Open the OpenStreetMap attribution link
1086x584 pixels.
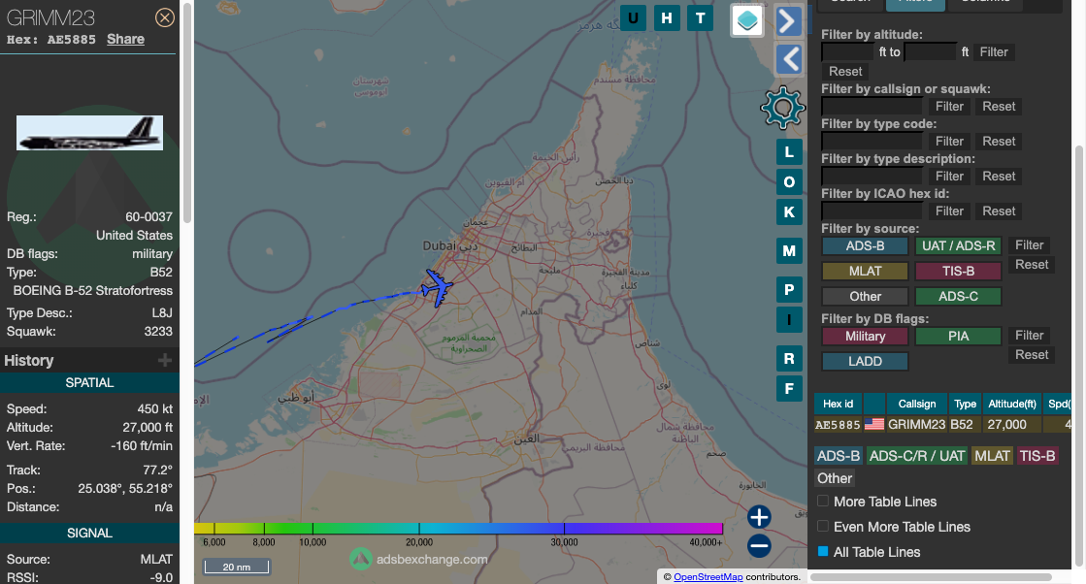(x=708, y=576)
